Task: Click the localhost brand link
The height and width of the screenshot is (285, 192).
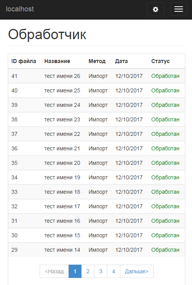Action: (20, 9)
